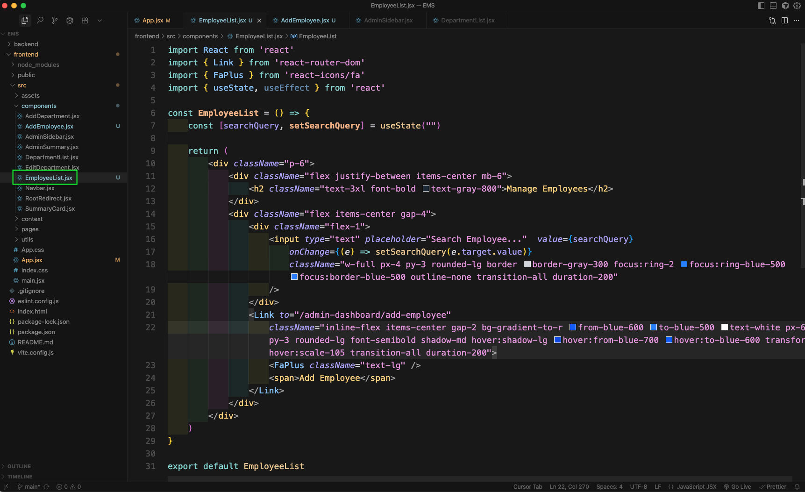The height and width of the screenshot is (492, 805).
Task: Collapse the frontend folder
Action: pos(64,54)
